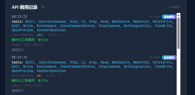Click the scrollbar up arrow
Screen dimensions: 195x95
pyautogui.click(x=178, y=15)
